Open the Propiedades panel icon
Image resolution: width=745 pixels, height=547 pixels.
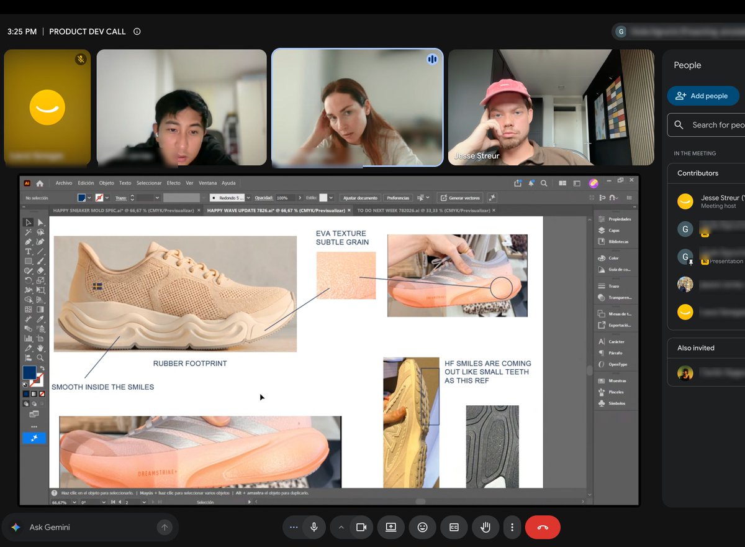(x=602, y=219)
